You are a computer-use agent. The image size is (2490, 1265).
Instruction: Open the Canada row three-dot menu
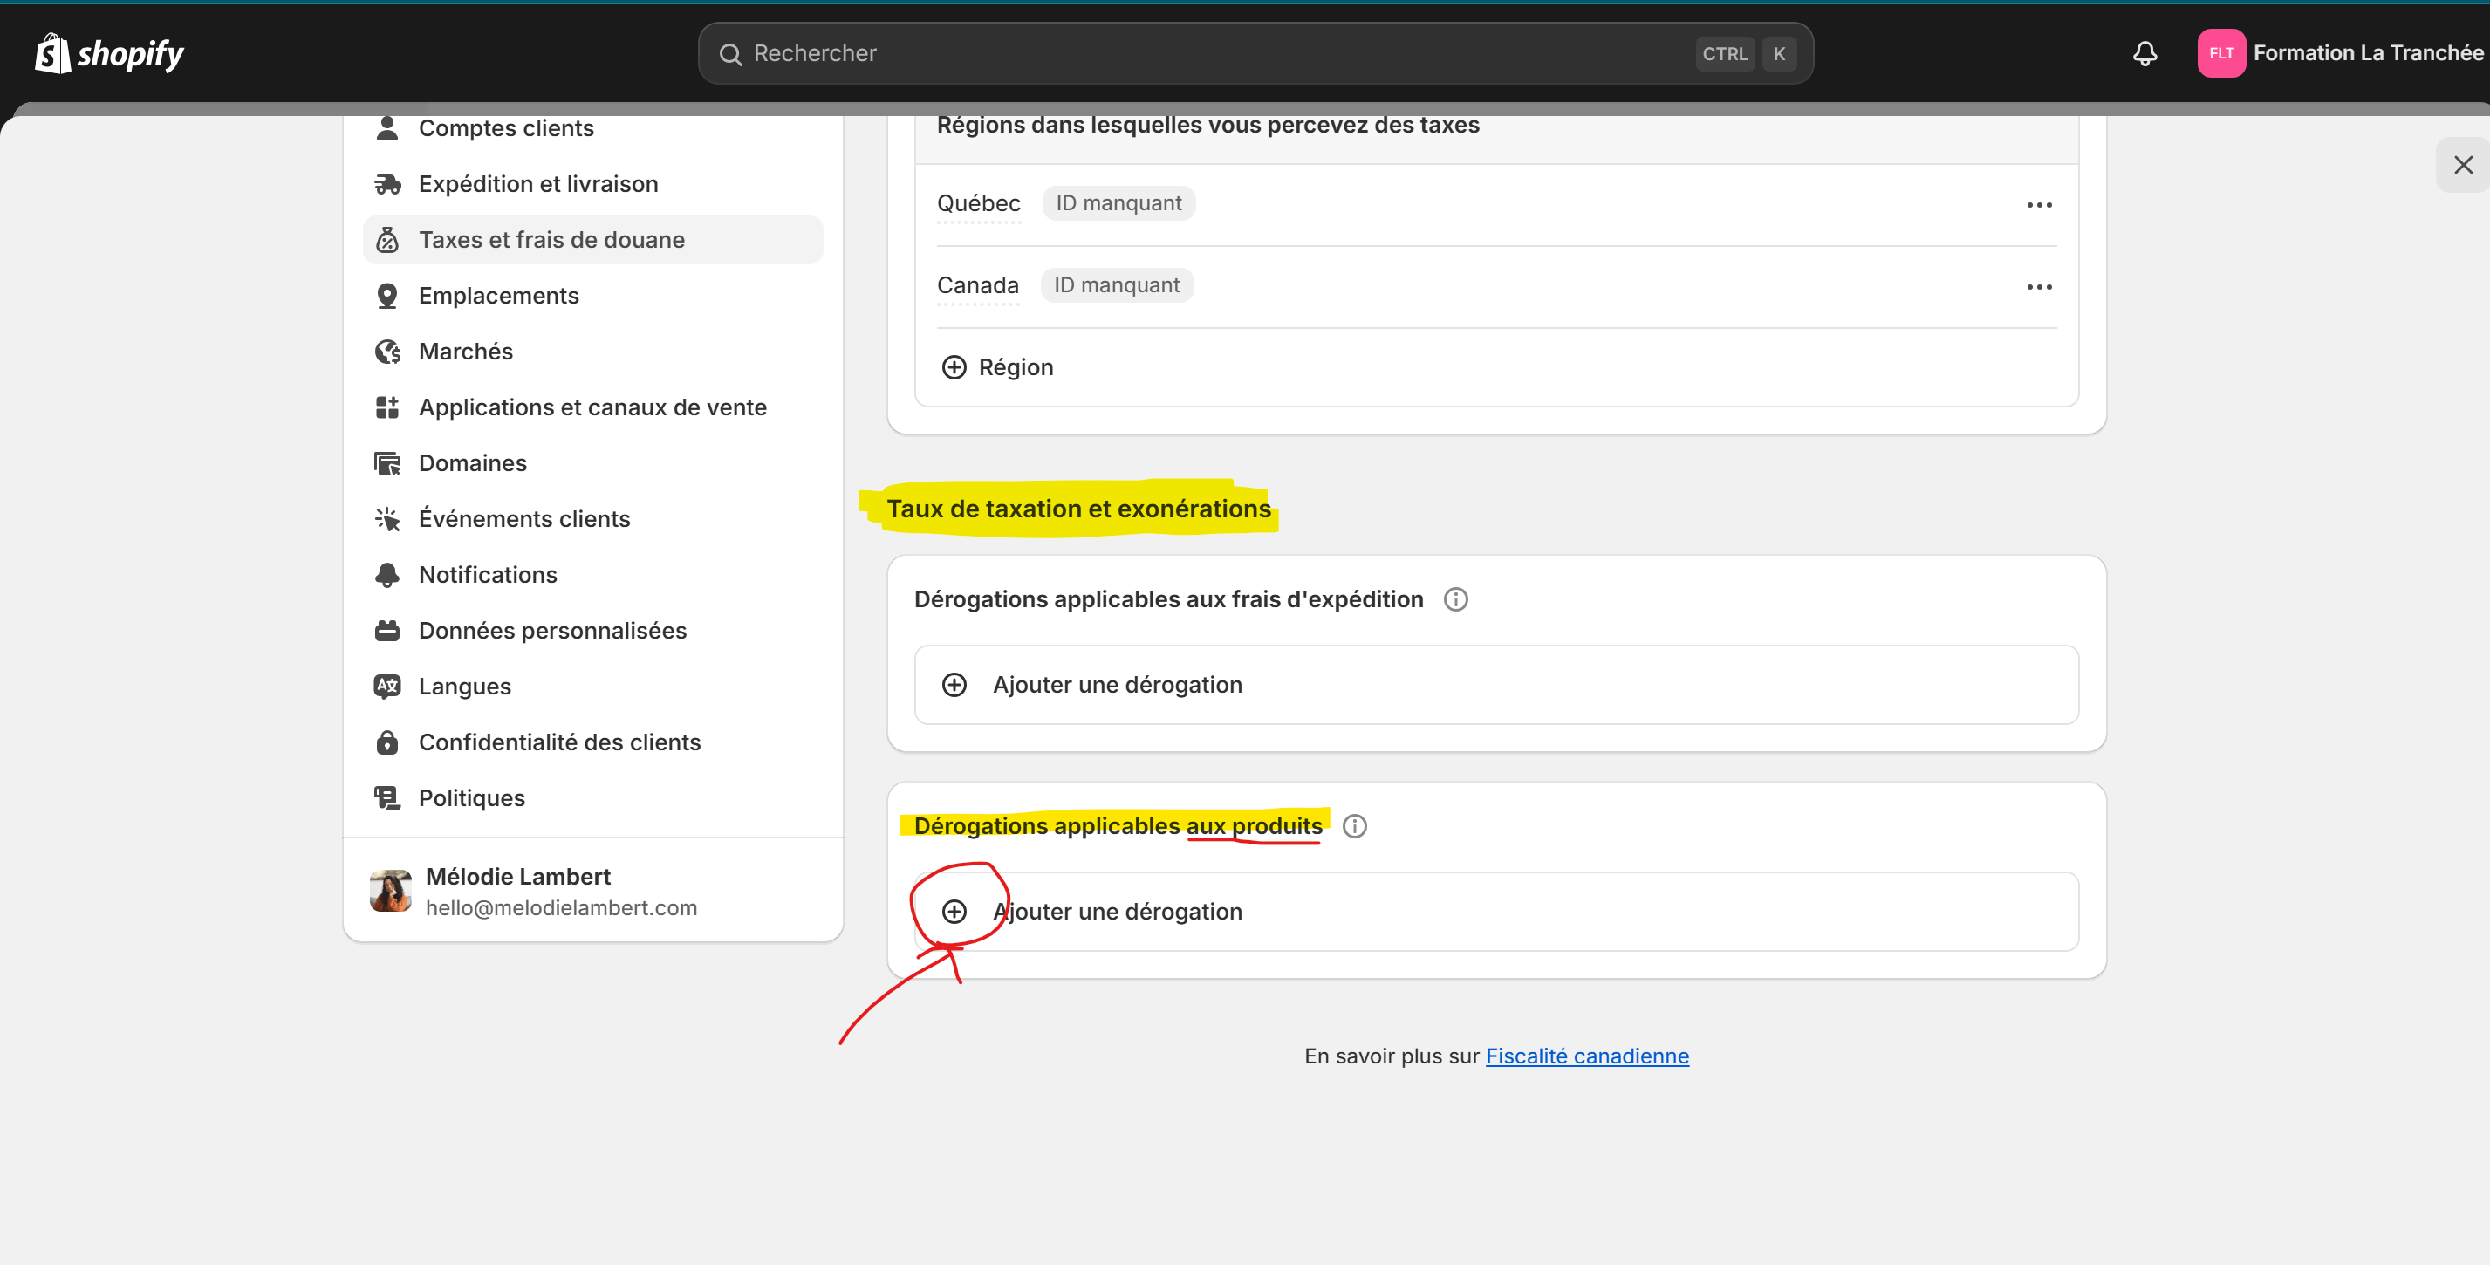2039,287
